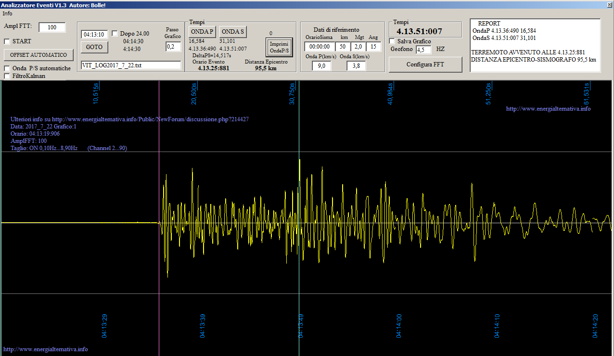
Task: Click the 04:14:10 bottom time label
Action: [497, 326]
